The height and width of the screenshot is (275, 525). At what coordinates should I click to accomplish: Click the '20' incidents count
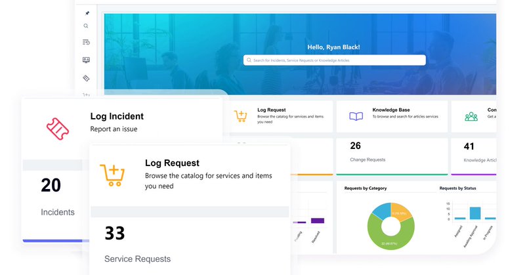(51, 185)
